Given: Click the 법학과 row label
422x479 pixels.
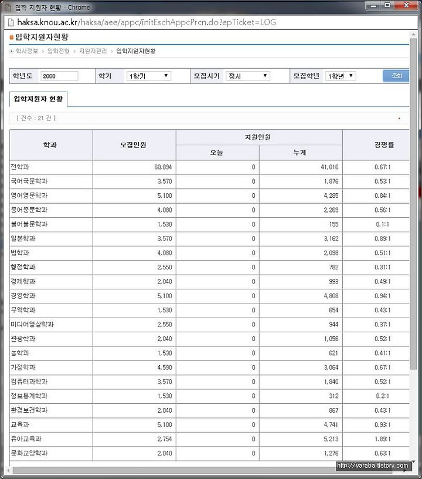Looking at the screenshot, I should click(20, 253).
